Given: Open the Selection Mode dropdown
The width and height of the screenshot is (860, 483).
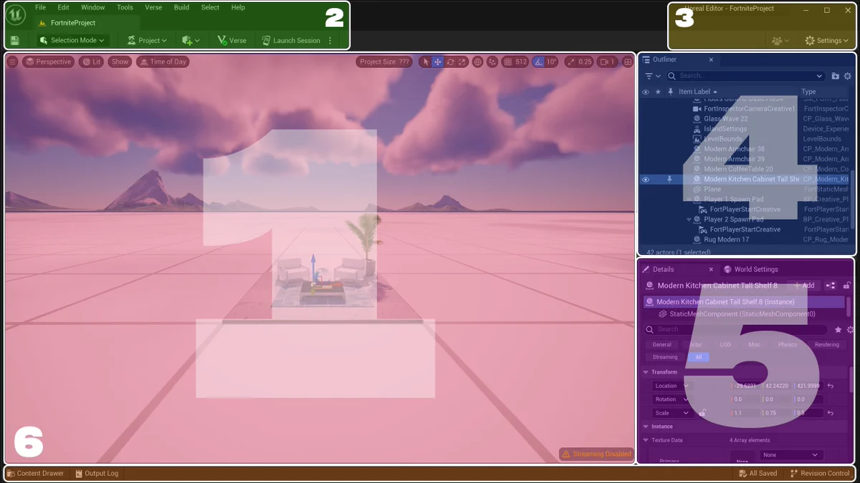Looking at the screenshot, I should (72, 41).
